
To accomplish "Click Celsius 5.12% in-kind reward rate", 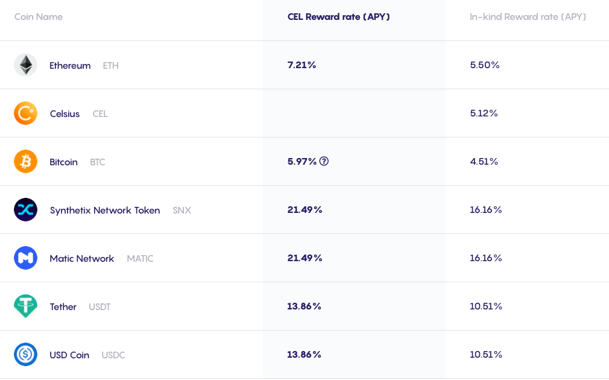I will [484, 113].
